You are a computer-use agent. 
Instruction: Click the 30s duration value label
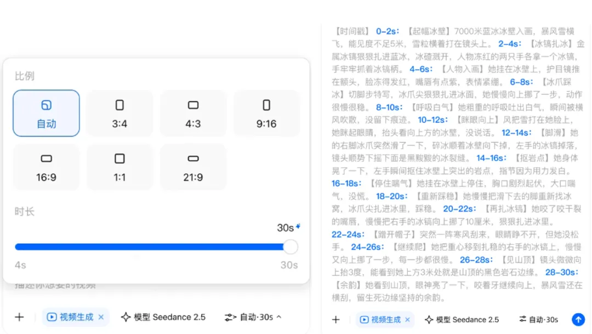tap(286, 228)
